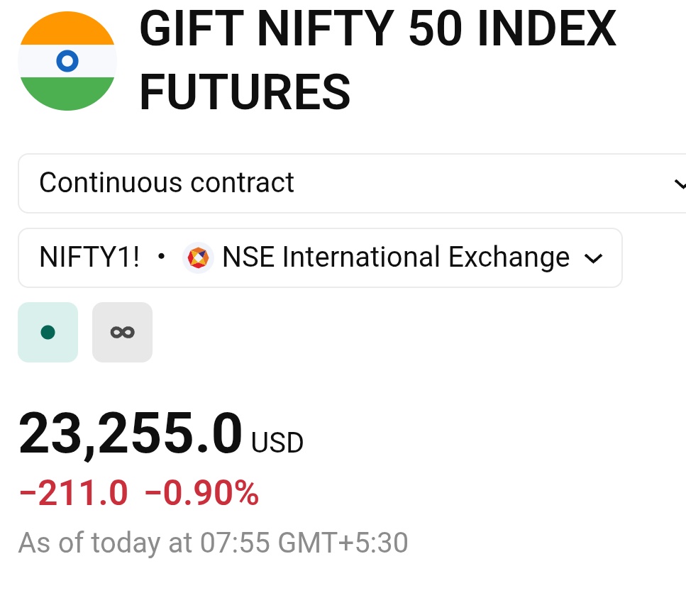Click the infinity continuous-contract badge
The width and height of the screenshot is (686, 593).
pos(123,333)
